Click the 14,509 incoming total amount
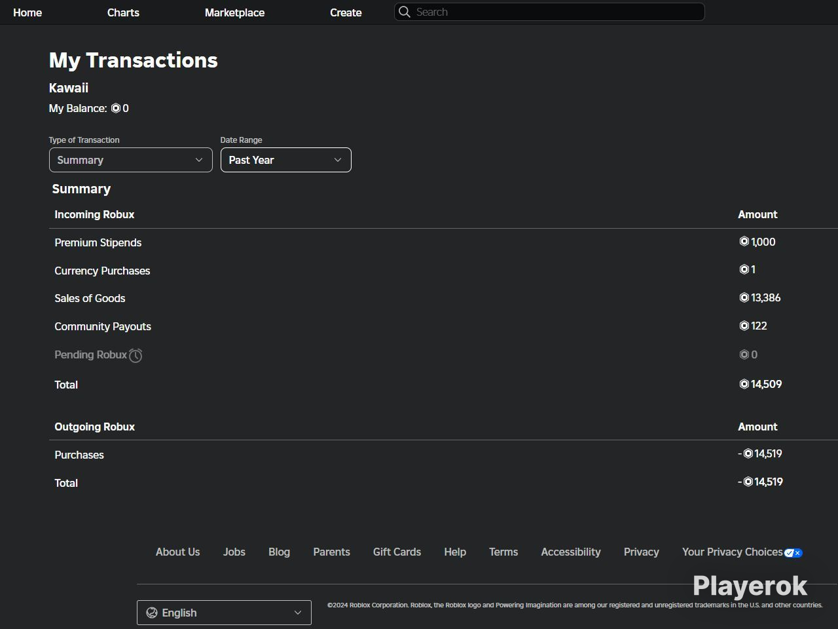Viewport: 838px width, 629px height. coord(767,384)
